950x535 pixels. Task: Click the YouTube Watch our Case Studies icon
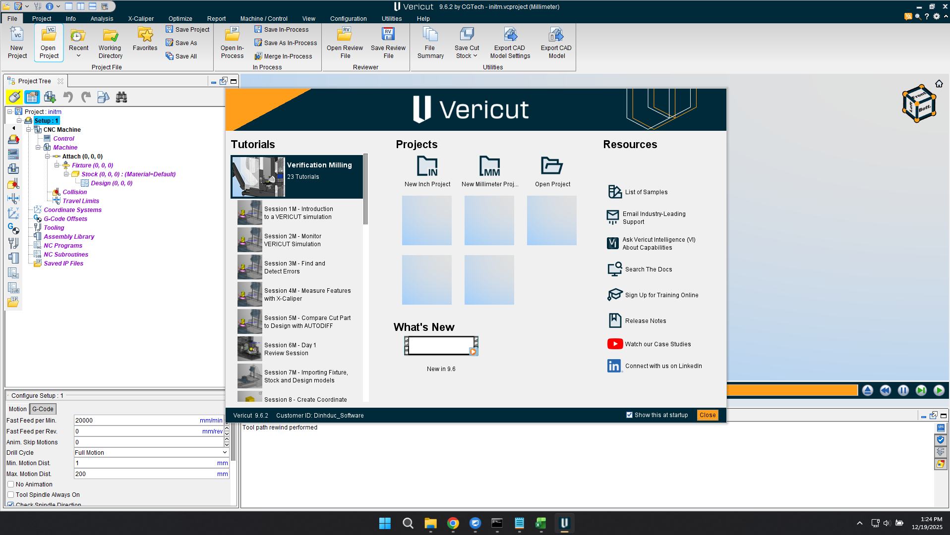tap(615, 344)
